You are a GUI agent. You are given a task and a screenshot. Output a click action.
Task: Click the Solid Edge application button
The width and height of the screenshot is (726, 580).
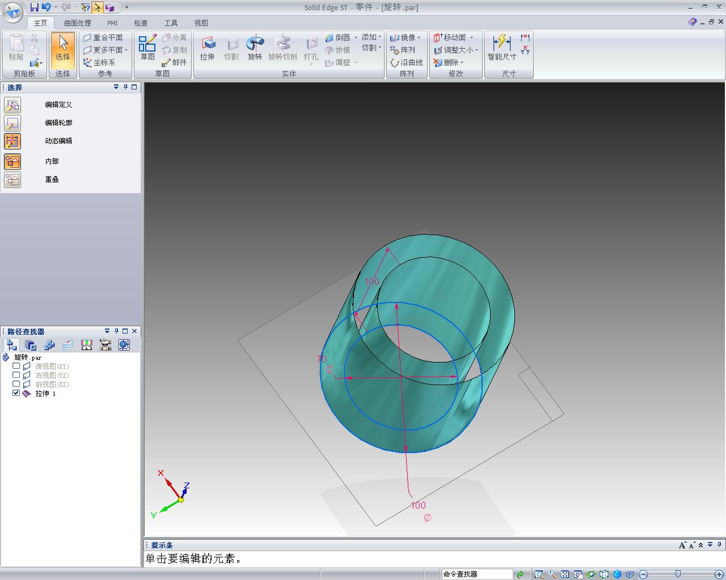pyautogui.click(x=13, y=11)
